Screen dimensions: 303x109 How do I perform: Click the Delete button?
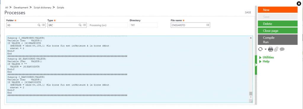[x=278, y=24]
